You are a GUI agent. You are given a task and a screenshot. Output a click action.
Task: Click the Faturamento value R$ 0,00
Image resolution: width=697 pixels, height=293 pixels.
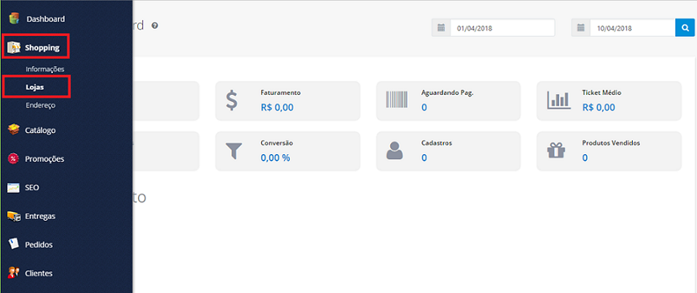pos(277,107)
